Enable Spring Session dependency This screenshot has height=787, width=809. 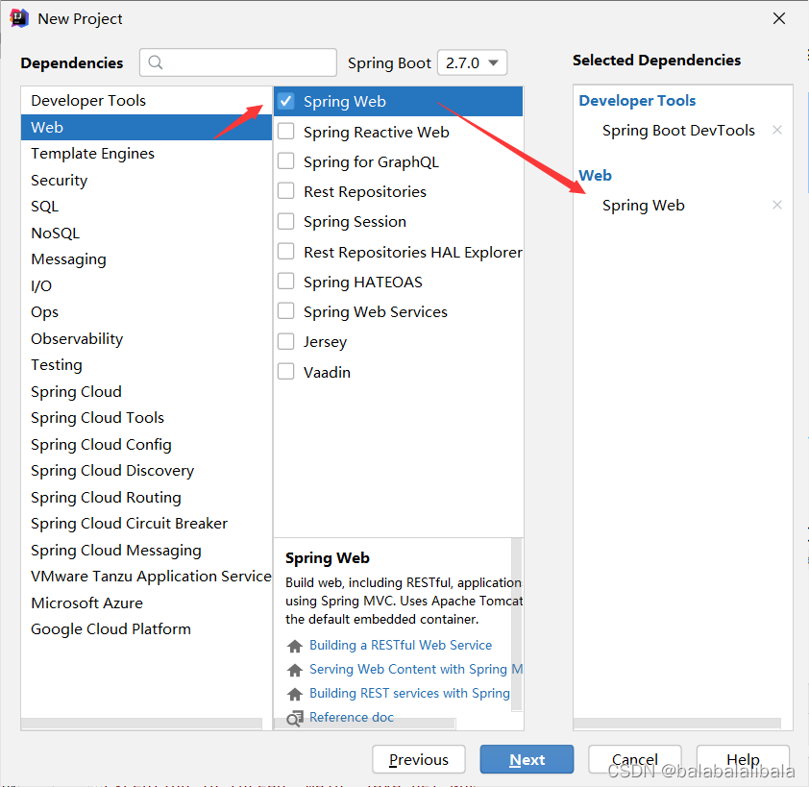click(285, 221)
